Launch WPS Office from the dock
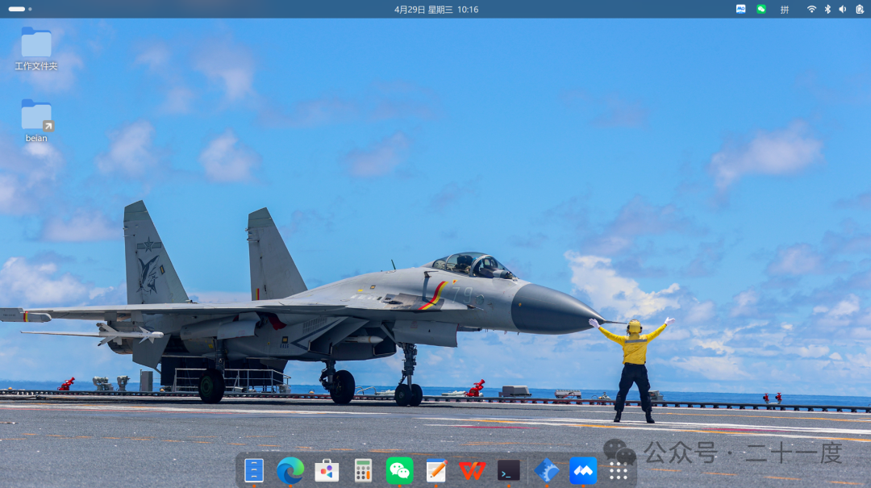 coord(472,471)
